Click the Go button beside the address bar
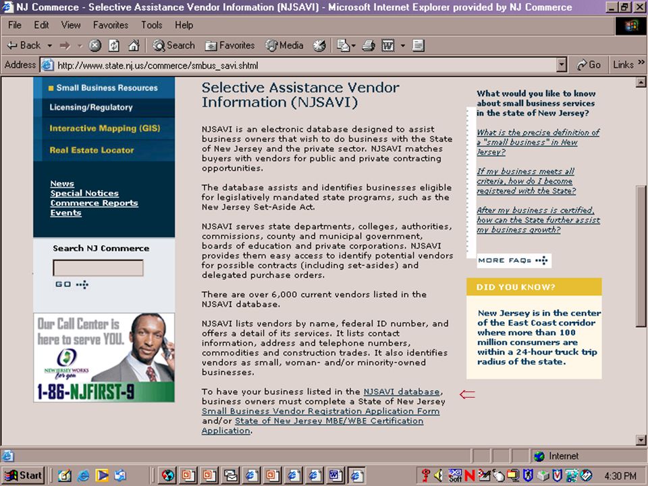 [x=589, y=65]
